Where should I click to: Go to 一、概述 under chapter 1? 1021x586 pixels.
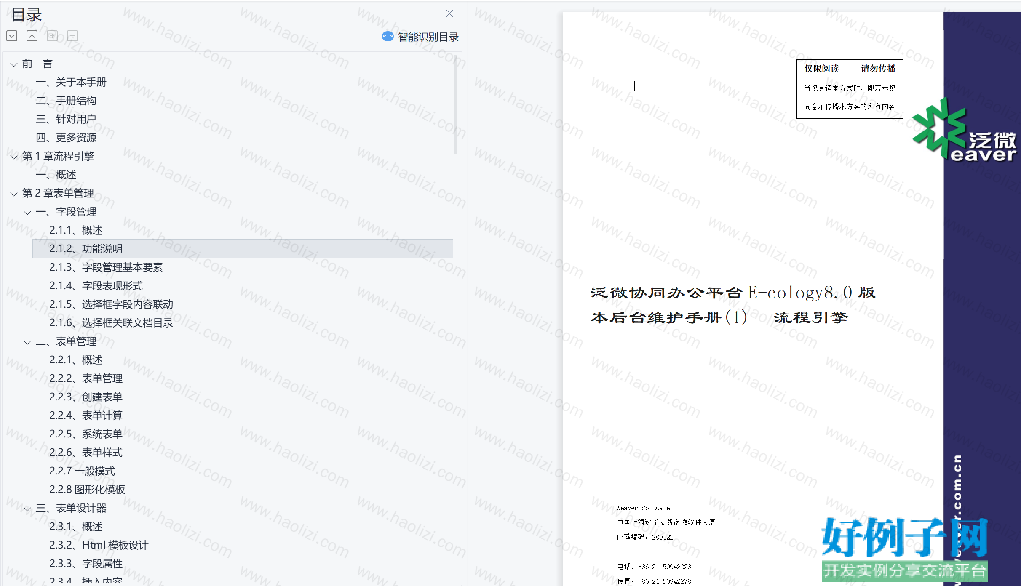pyautogui.click(x=56, y=175)
